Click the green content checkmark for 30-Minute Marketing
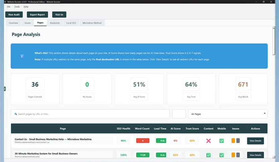Viewport: 279px width, 162px height. tap(208, 155)
